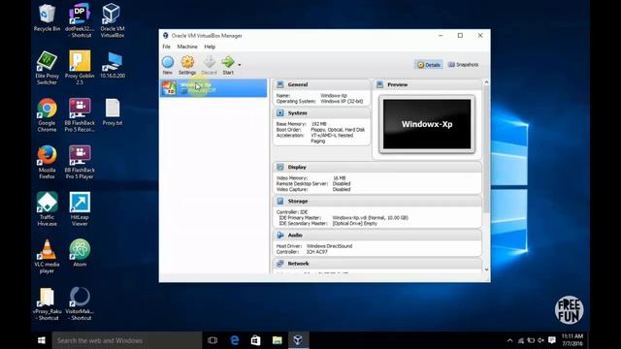Select Oracle VM VirtualBox desktop icon
This screenshot has height=349, width=621.
tap(113, 21)
